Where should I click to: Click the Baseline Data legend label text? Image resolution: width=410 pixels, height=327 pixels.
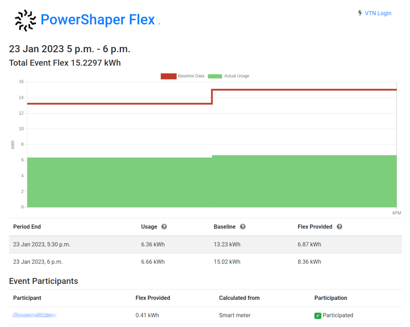[191, 76]
